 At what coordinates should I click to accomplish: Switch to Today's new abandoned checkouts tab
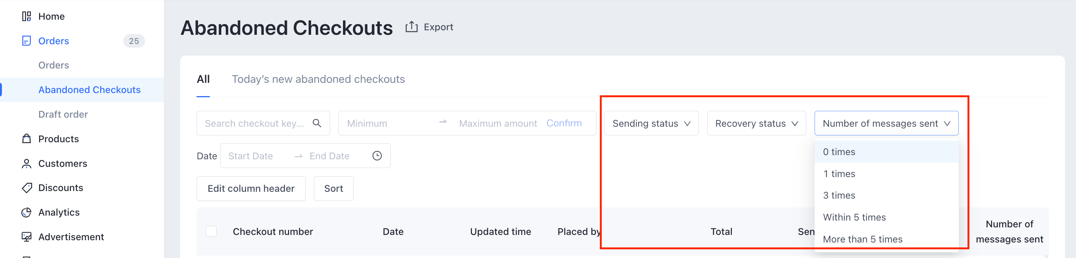[318, 79]
